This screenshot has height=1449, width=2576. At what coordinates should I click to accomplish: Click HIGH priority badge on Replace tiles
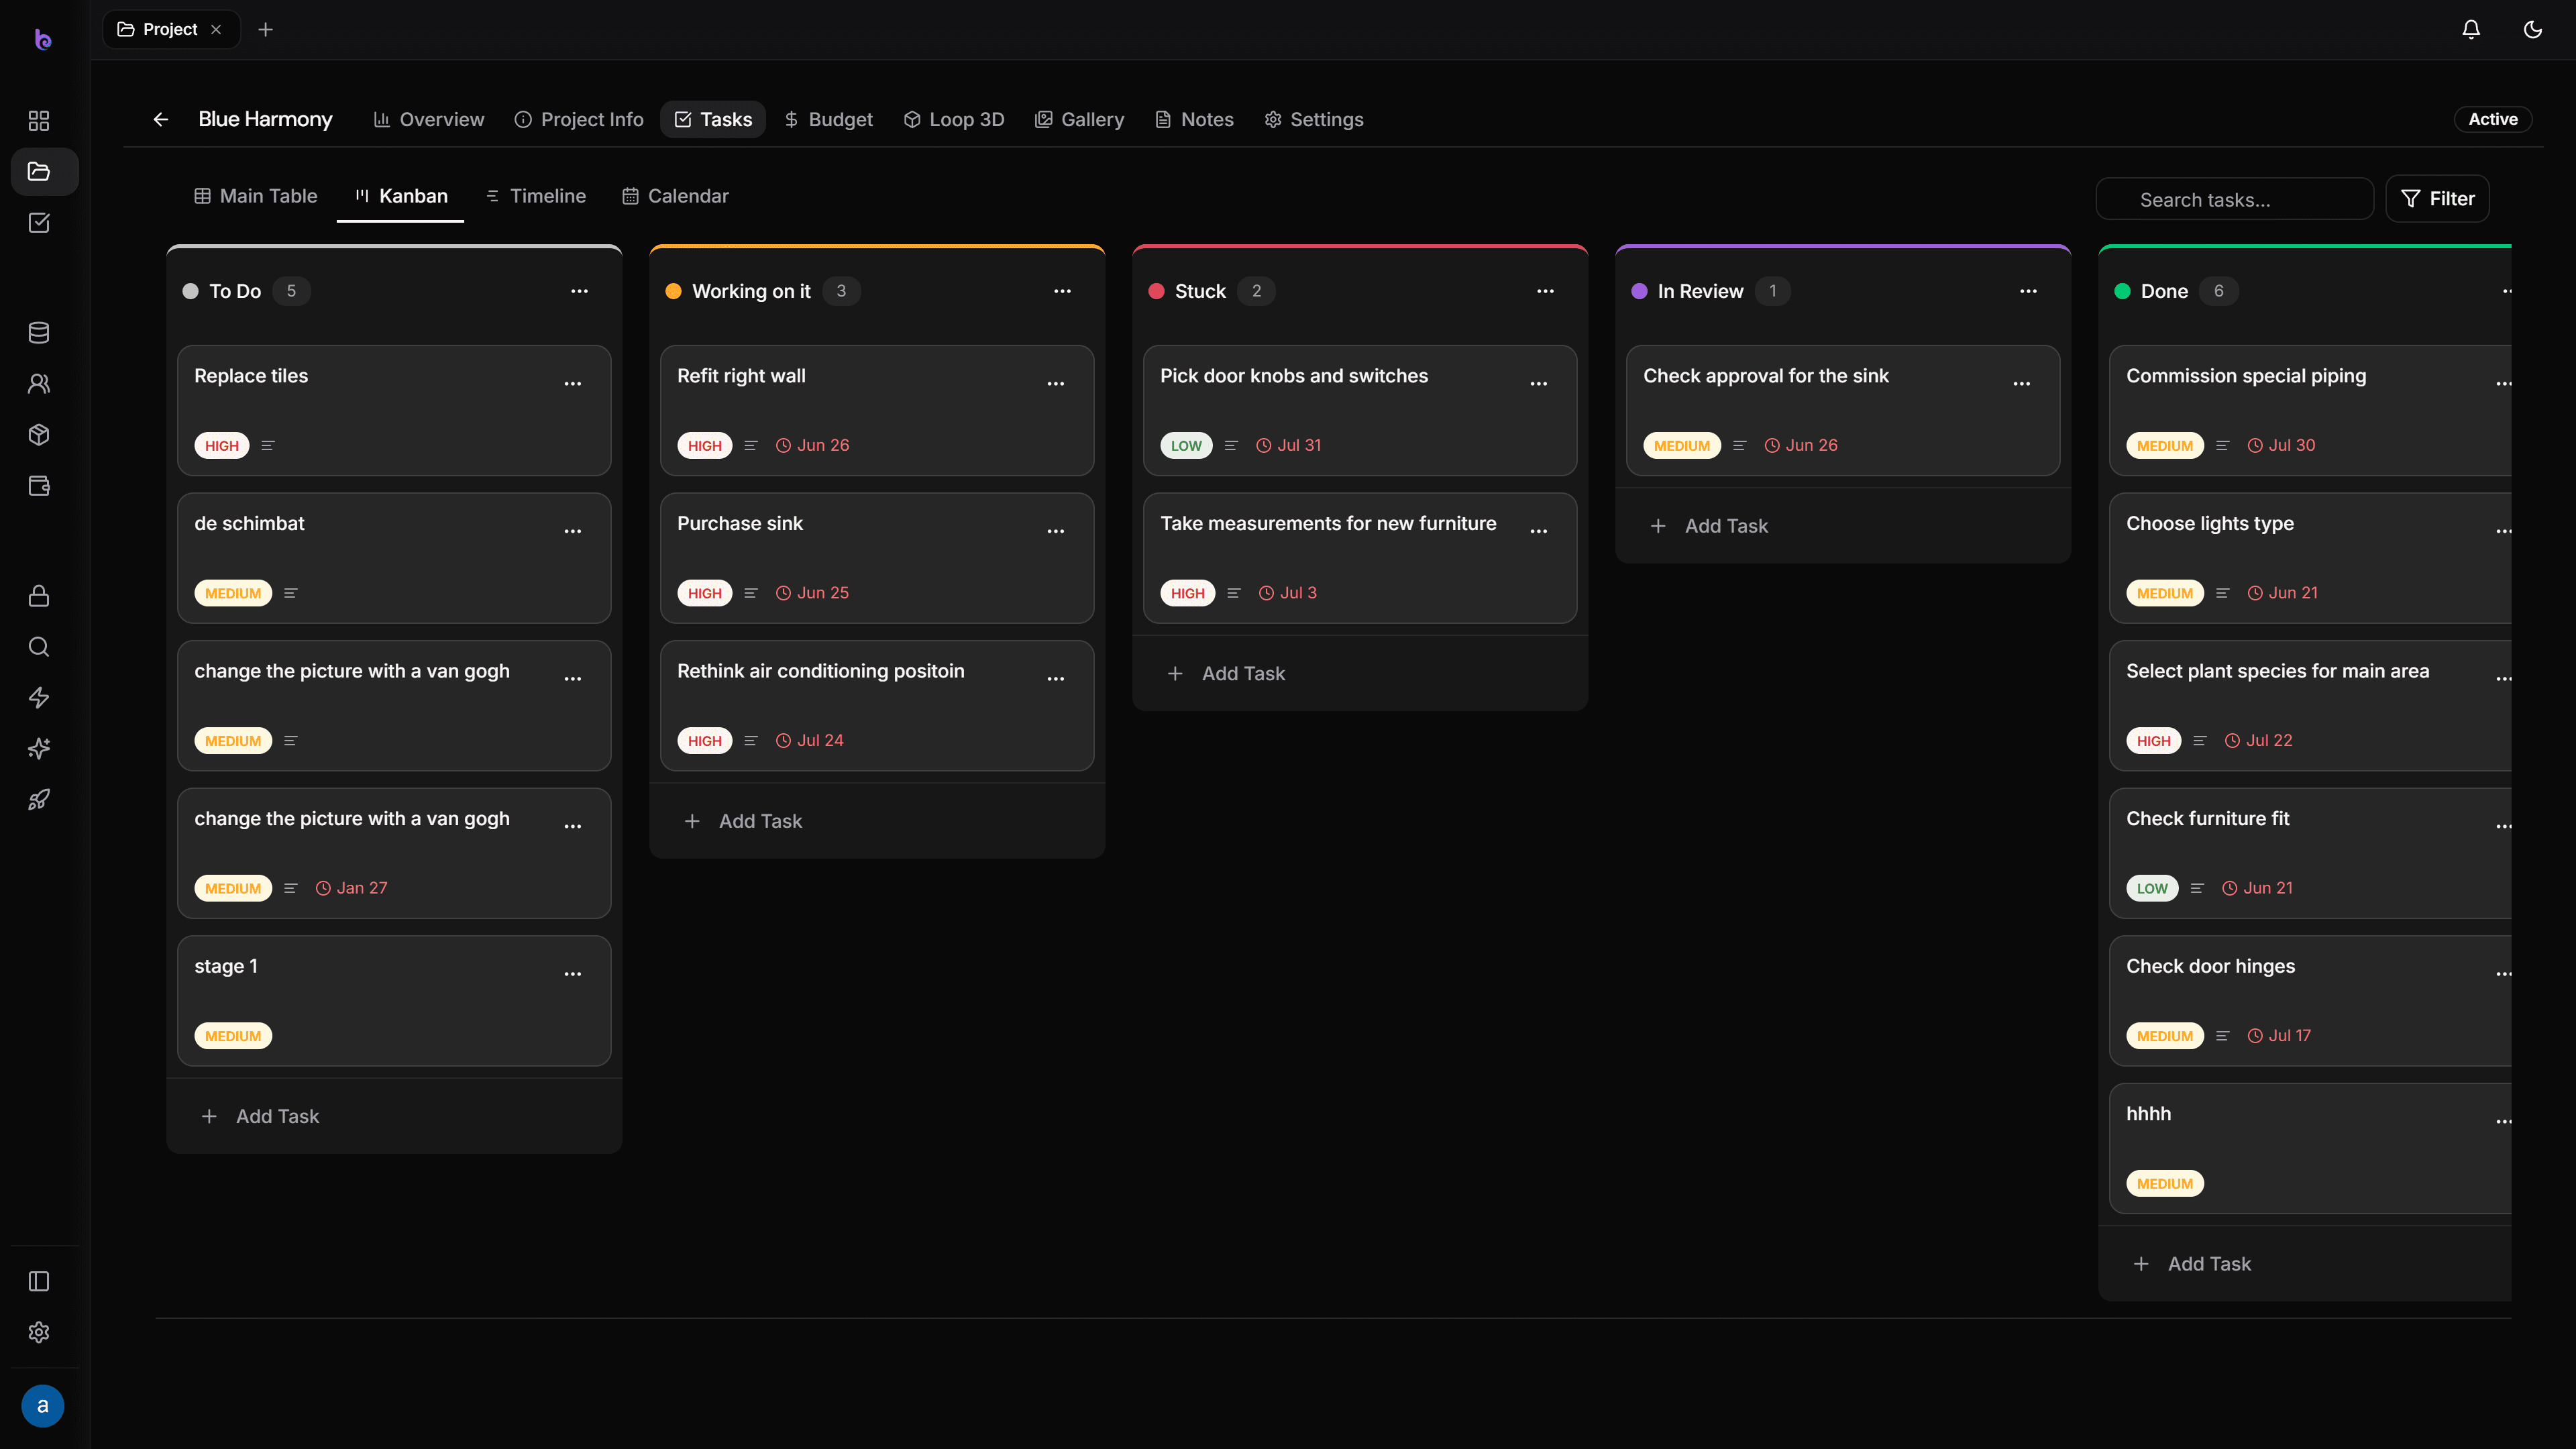222,446
